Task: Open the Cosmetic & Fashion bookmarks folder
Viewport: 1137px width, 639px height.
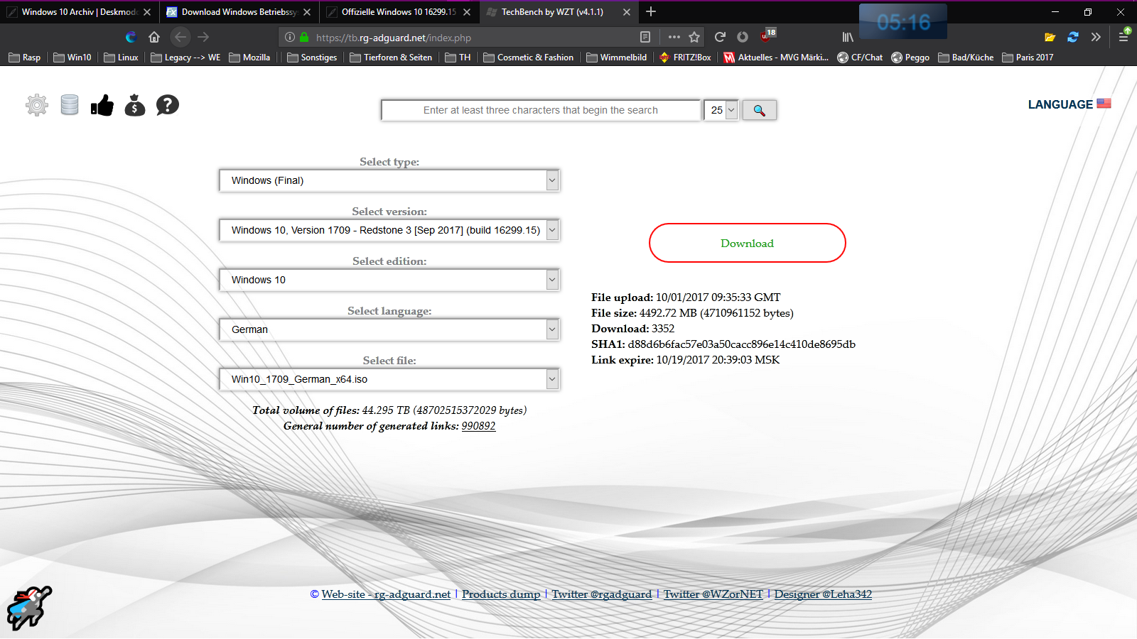Action: click(528, 58)
